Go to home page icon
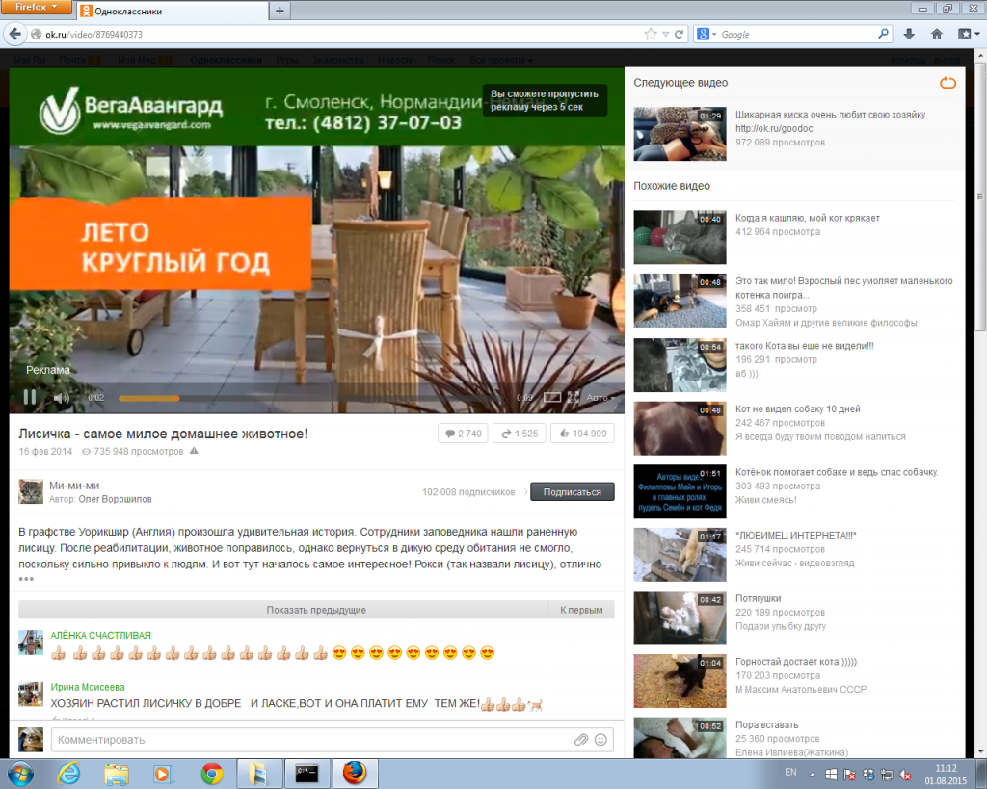987x789 pixels. [x=937, y=34]
